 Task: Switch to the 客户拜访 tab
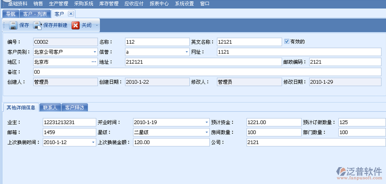coord(74,107)
